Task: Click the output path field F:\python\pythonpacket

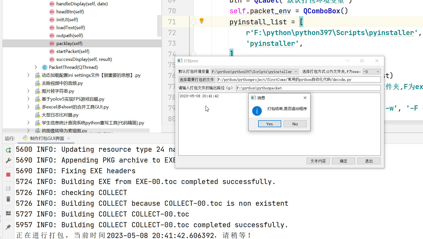Action: (x=308, y=88)
